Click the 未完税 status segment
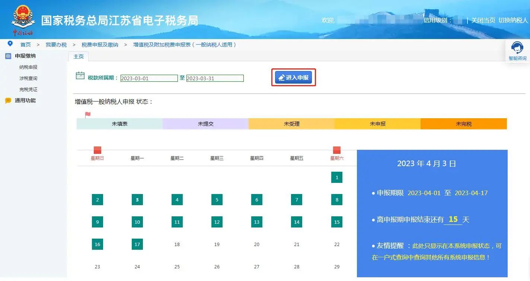The width and height of the screenshot is (530, 281). [x=464, y=124]
